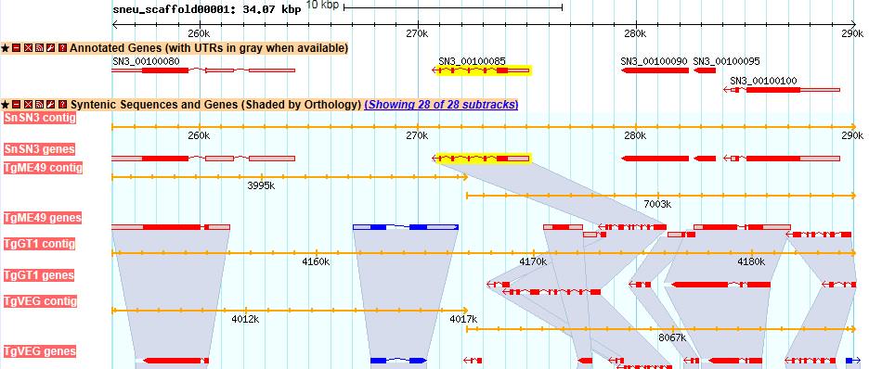Select gene label SN3_00100095
The image size is (869, 369).
tap(727, 61)
